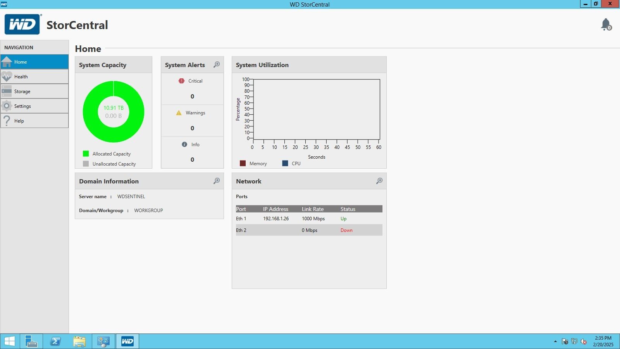Viewport: 620px width, 349px height.
Task: Click the Critical alerts count
Action: 192,97
